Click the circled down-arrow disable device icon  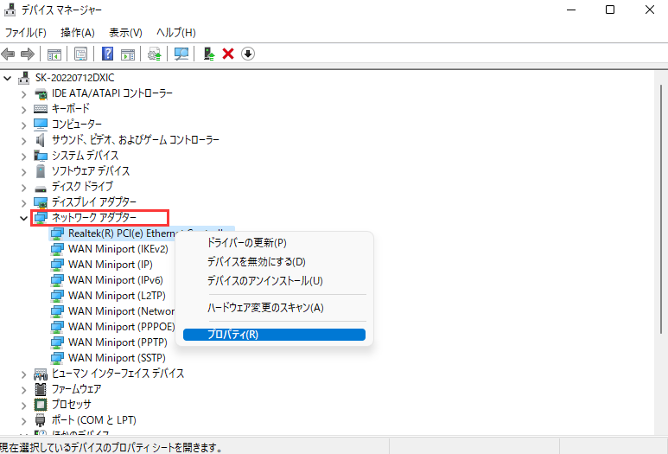tap(248, 54)
